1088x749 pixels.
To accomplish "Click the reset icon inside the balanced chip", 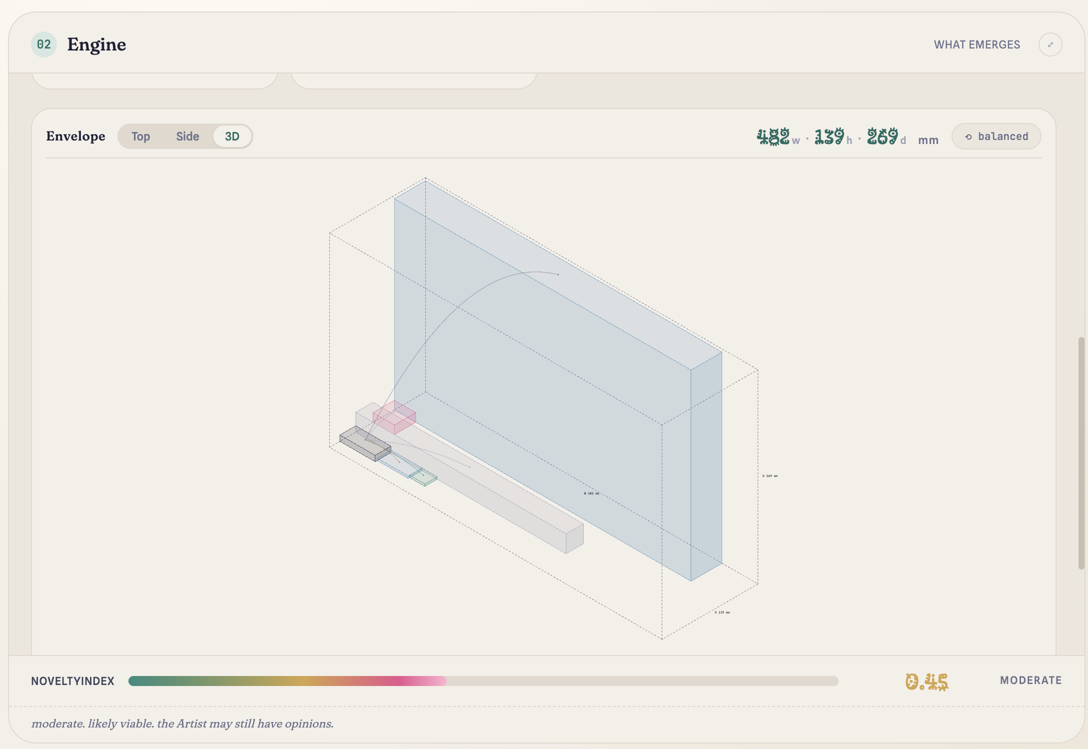I will pos(968,136).
